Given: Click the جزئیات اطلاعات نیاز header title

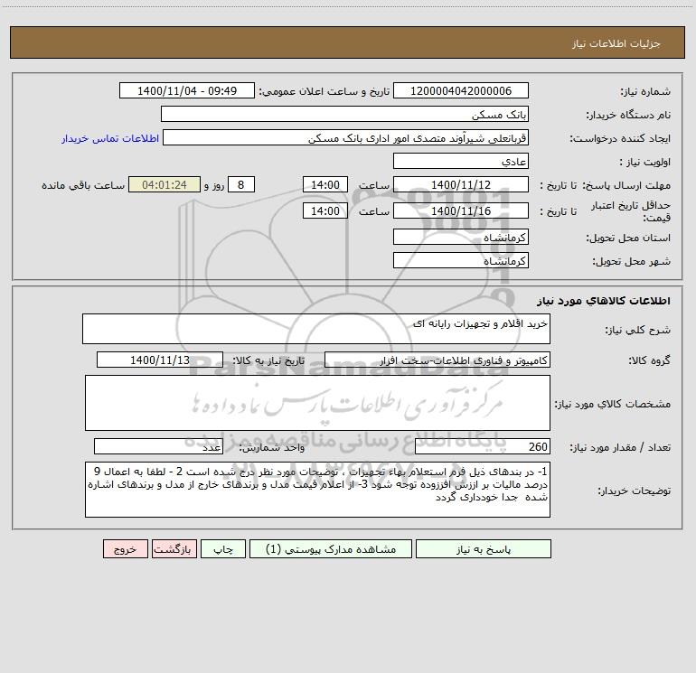Looking at the screenshot, I should [x=616, y=43].
